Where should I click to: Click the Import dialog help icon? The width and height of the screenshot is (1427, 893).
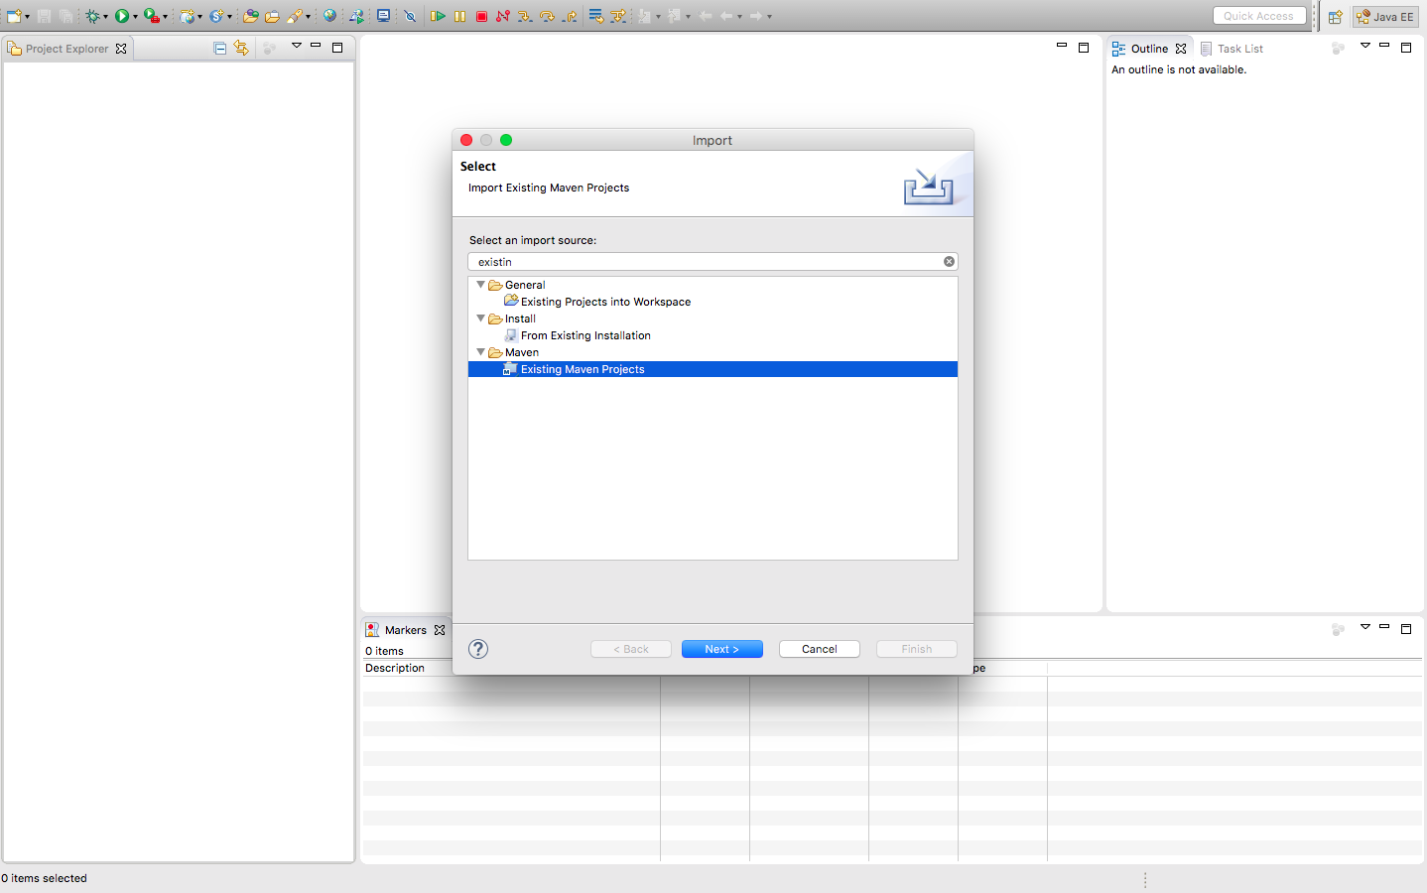(x=478, y=649)
